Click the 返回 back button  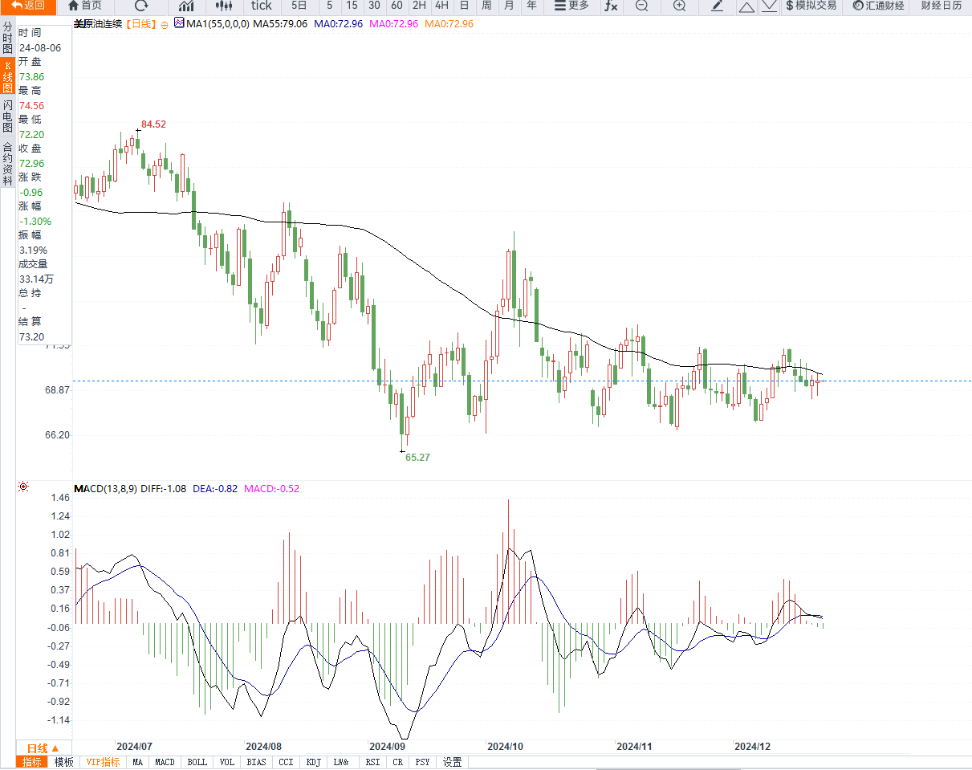(x=28, y=6)
